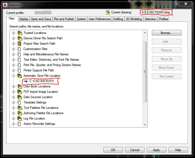Click the Template Settings document icon
Screen dimensions: 195x158
click(x=19, y=102)
